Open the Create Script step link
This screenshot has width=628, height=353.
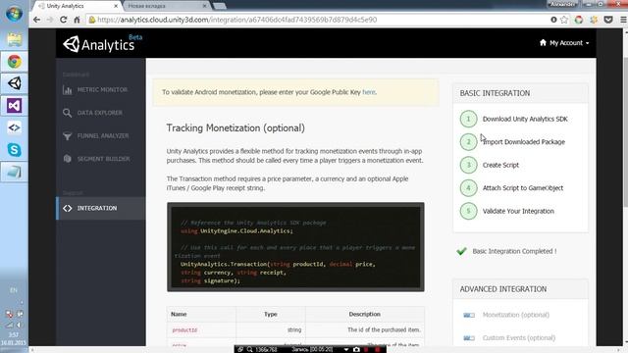pyautogui.click(x=500, y=165)
